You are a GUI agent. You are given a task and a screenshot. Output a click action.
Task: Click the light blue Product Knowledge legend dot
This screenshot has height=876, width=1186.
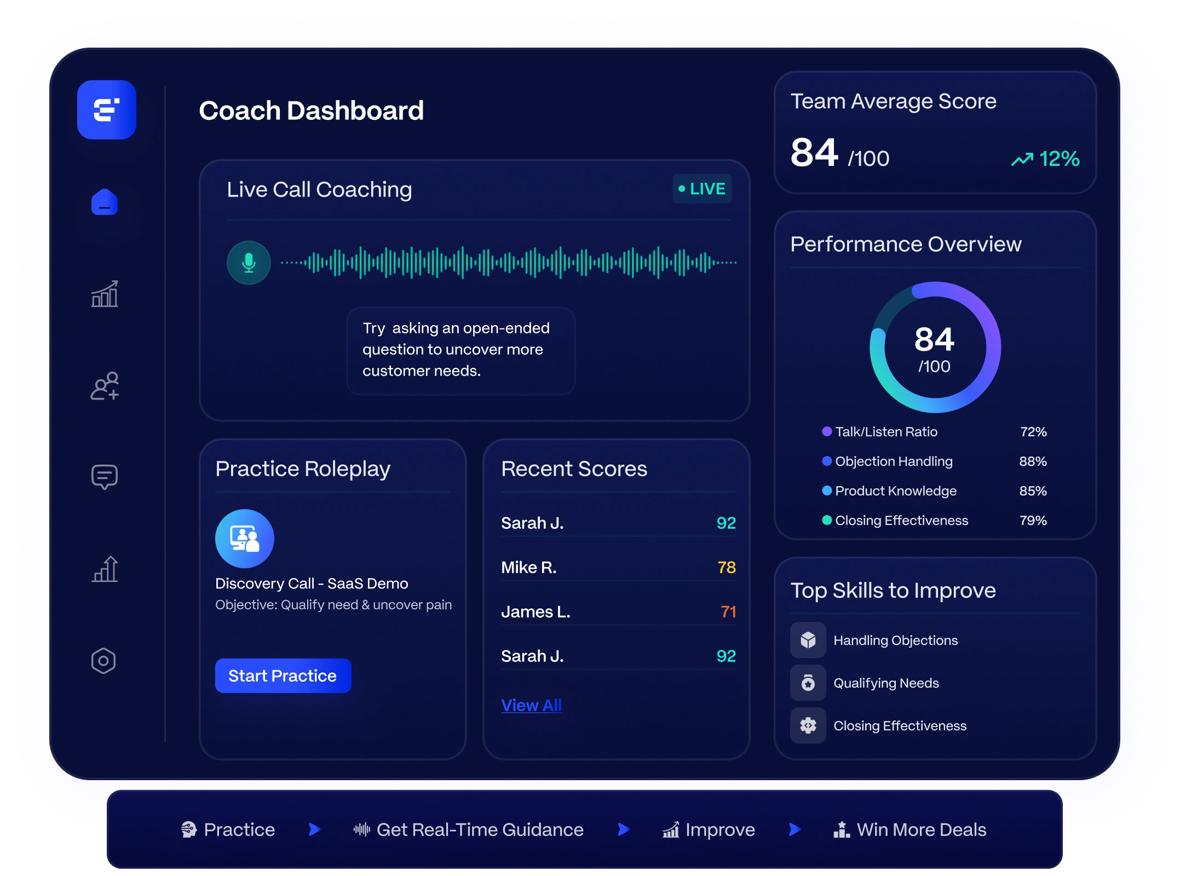827,491
